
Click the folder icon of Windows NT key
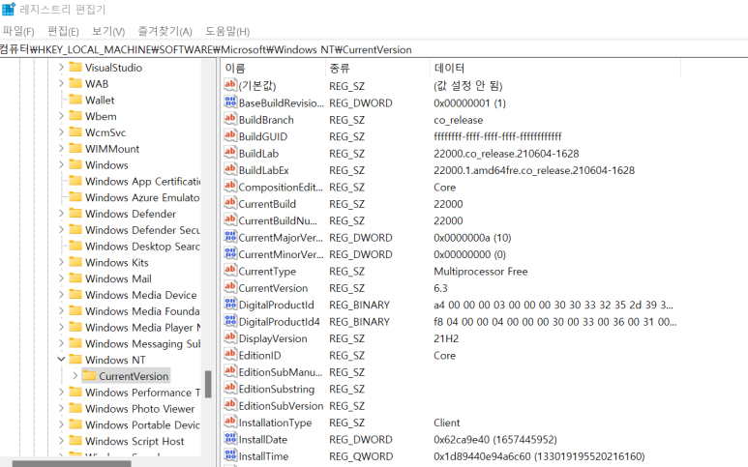pos(75,359)
